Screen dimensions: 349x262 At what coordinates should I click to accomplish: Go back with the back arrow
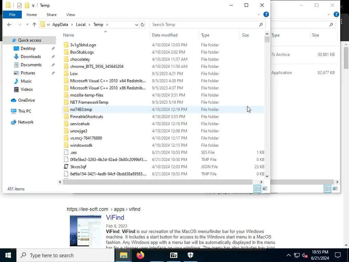[9, 25]
